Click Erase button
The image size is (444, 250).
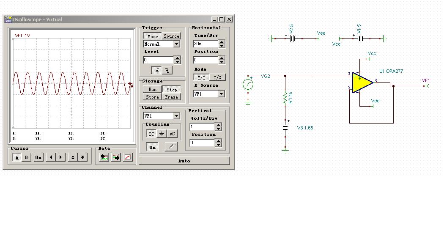coord(172,97)
